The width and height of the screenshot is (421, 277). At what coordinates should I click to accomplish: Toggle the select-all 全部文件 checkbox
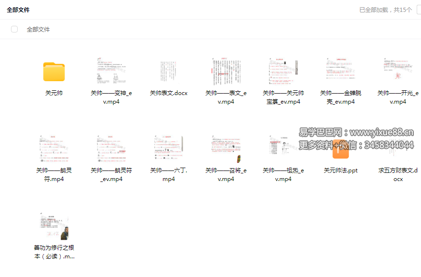point(14,29)
